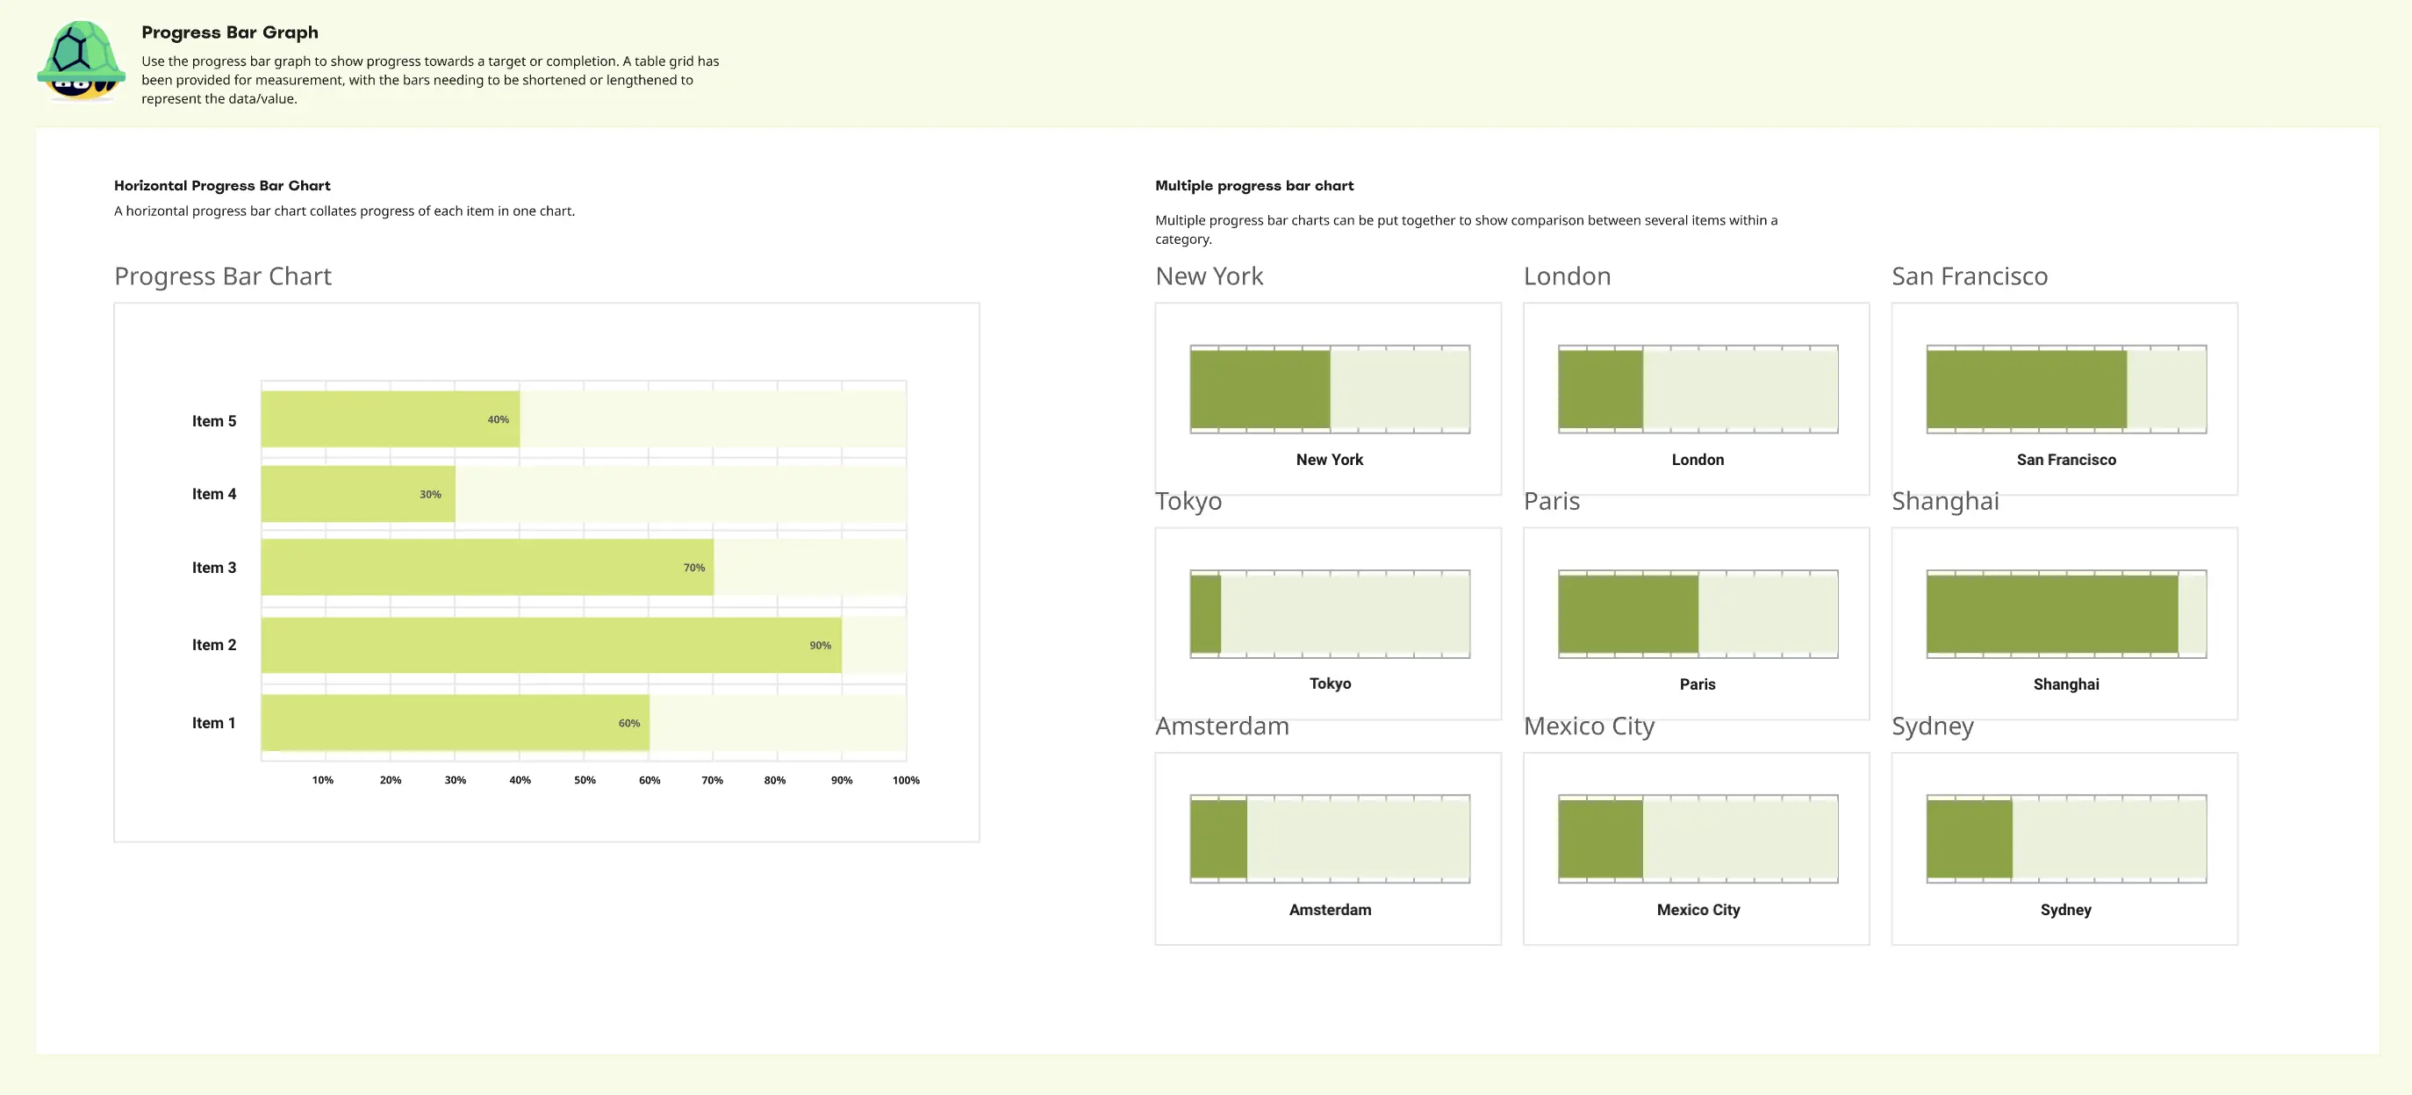The image size is (2412, 1095).
Task: Select the 'Horizontal Progress Bar Chart' heading
Action: 222,185
